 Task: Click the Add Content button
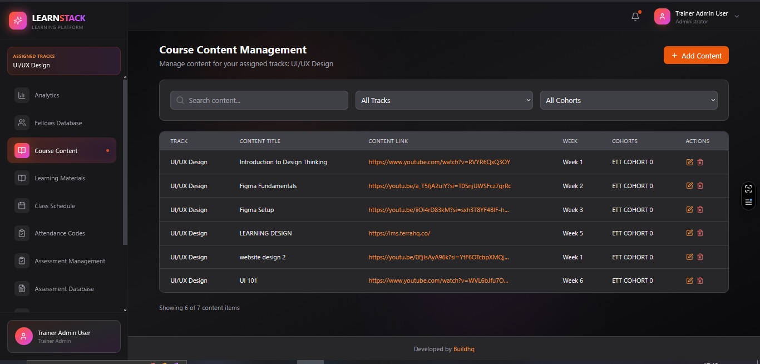click(x=696, y=56)
